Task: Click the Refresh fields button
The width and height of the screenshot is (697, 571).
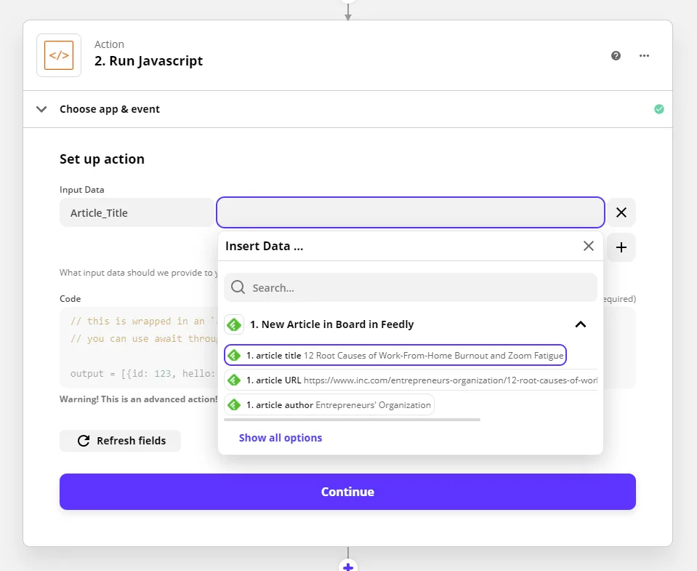Action: pyautogui.click(x=120, y=441)
